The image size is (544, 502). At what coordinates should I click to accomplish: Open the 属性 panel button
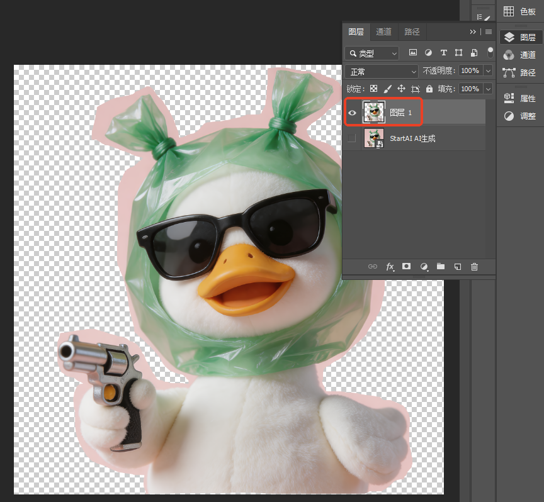click(520, 99)
